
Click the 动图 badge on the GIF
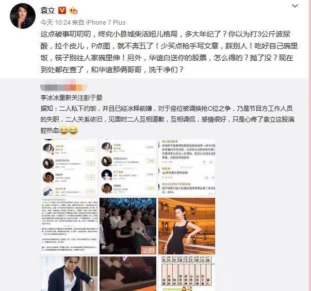[148, 250]
